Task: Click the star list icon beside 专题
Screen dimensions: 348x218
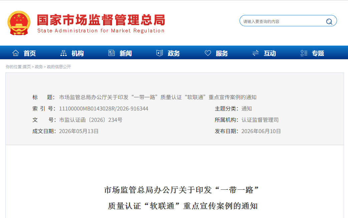Action: tap(304, 53)
